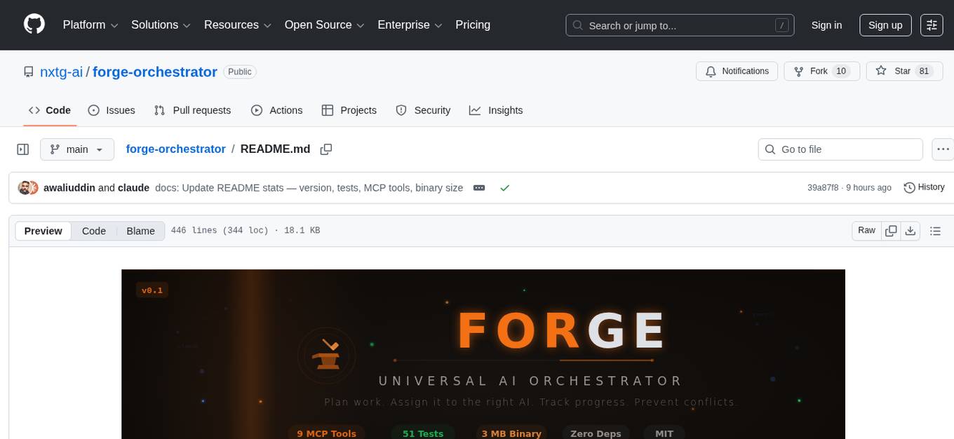
Task: Expand the main branch selector
Action: point(77,149)
